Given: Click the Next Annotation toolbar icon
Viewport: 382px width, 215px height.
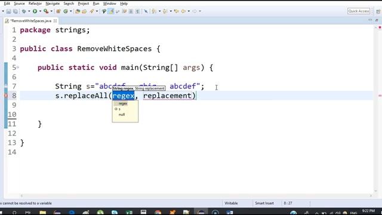Looking at the screenshot, I should pyautogui.click(x=154, y=11).
